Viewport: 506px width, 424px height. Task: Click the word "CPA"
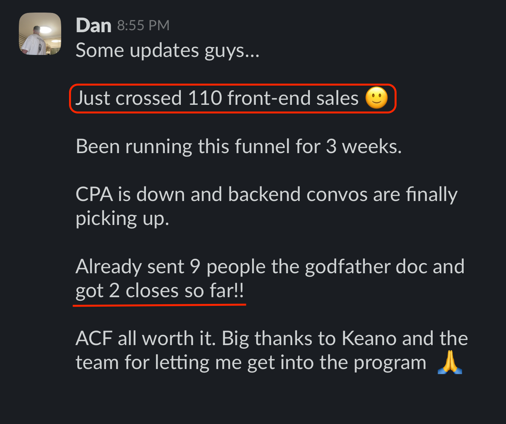click(x=94, y=194)
